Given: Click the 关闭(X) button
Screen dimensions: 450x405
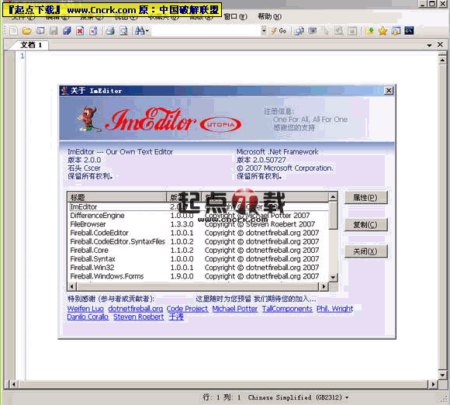Looking at the screenshot, I should pos(365,251).
